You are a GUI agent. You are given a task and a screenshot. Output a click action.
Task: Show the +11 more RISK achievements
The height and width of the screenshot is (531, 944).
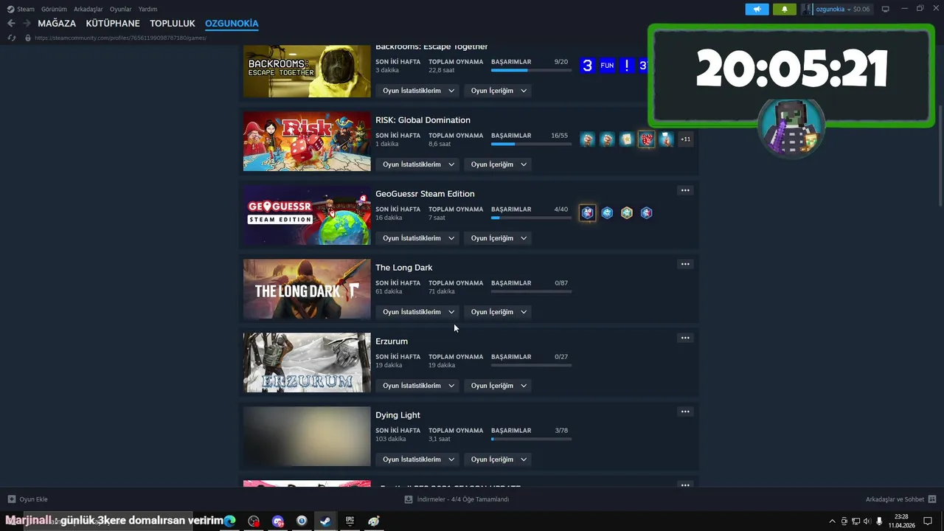click(x=685, y=139)
